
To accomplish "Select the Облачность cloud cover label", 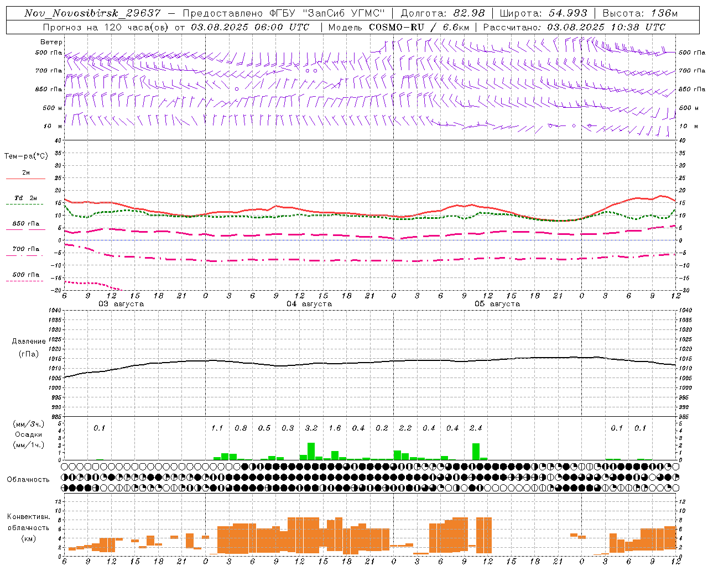I will pos(28,479).
